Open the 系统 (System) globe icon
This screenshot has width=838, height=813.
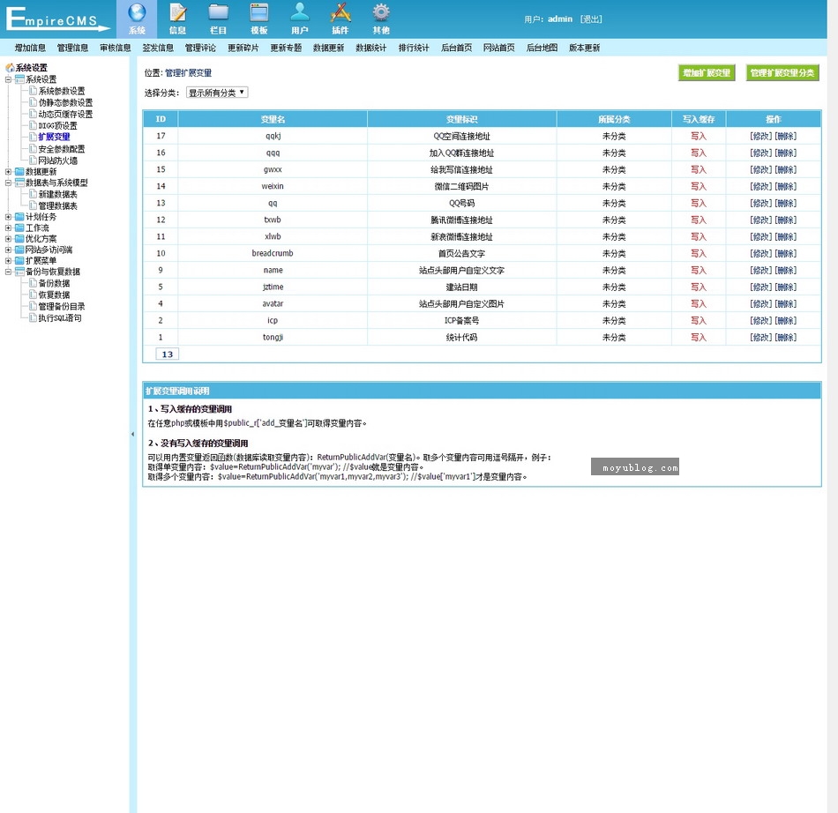(137, 13)
